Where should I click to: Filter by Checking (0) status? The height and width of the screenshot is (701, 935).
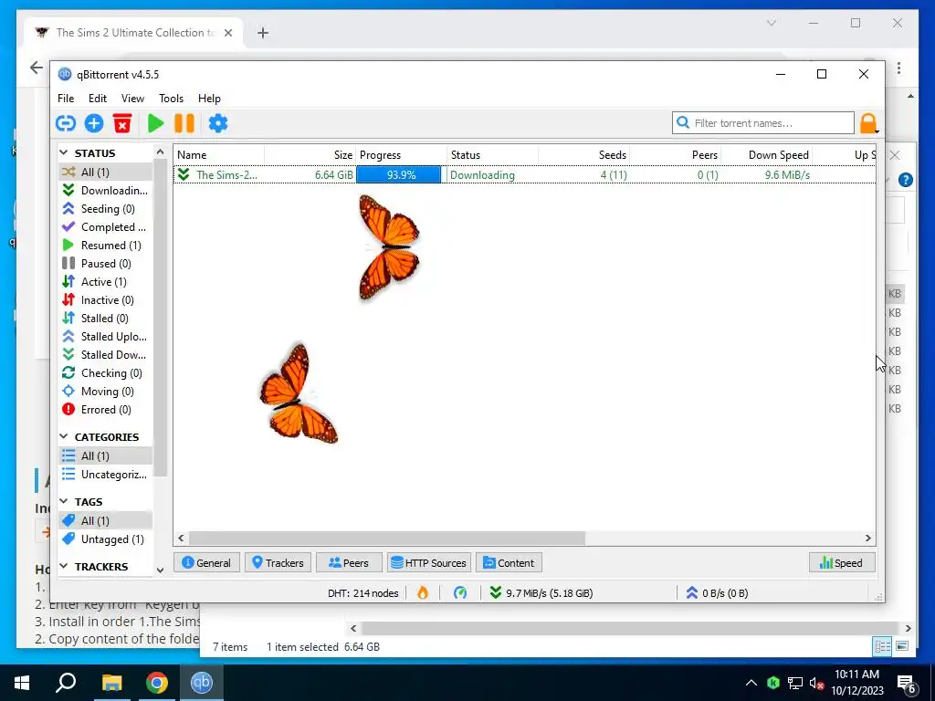pos(105,373)
